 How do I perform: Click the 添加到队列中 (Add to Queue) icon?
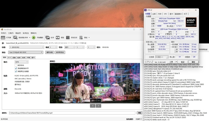[x=16, y=38]
